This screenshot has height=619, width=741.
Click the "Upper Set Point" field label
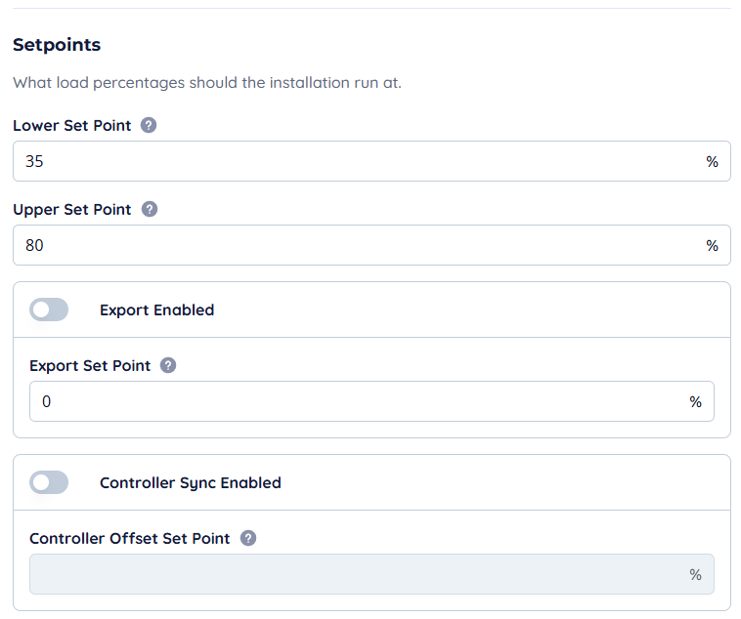[x=72, y=210]
